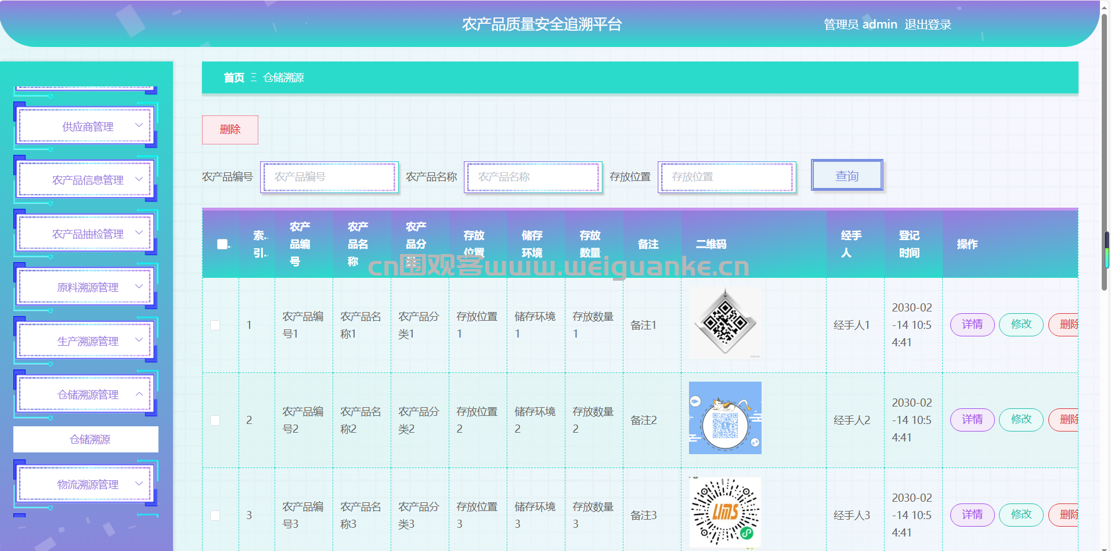Open the QR code image in row 1

tap(725, 323)
